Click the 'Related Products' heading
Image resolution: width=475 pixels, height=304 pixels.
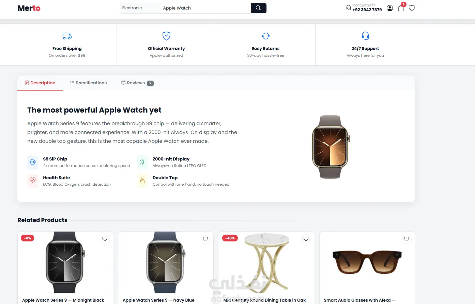(x=43, y=220)
